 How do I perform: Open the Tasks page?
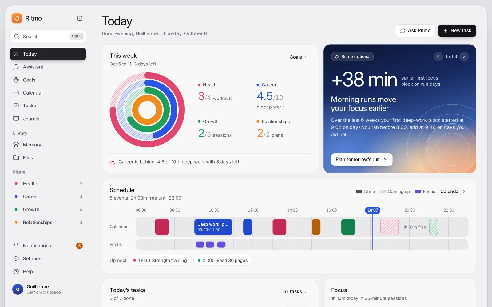48,106
